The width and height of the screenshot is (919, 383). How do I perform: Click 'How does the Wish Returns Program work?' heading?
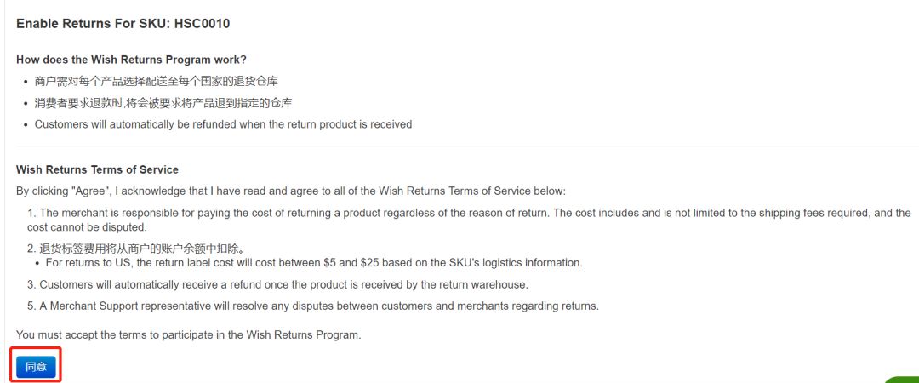point(131,60)
